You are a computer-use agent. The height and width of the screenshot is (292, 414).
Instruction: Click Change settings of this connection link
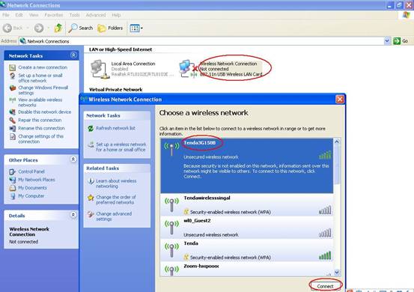point(41,139)
